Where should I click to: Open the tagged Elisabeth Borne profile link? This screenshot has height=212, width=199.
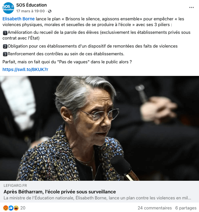pos(19,19)
